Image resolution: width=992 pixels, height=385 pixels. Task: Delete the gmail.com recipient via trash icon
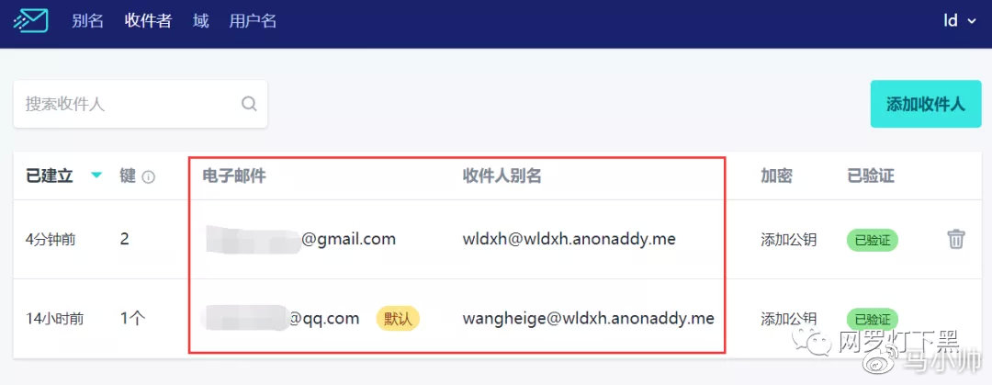[x=956, y=239]
